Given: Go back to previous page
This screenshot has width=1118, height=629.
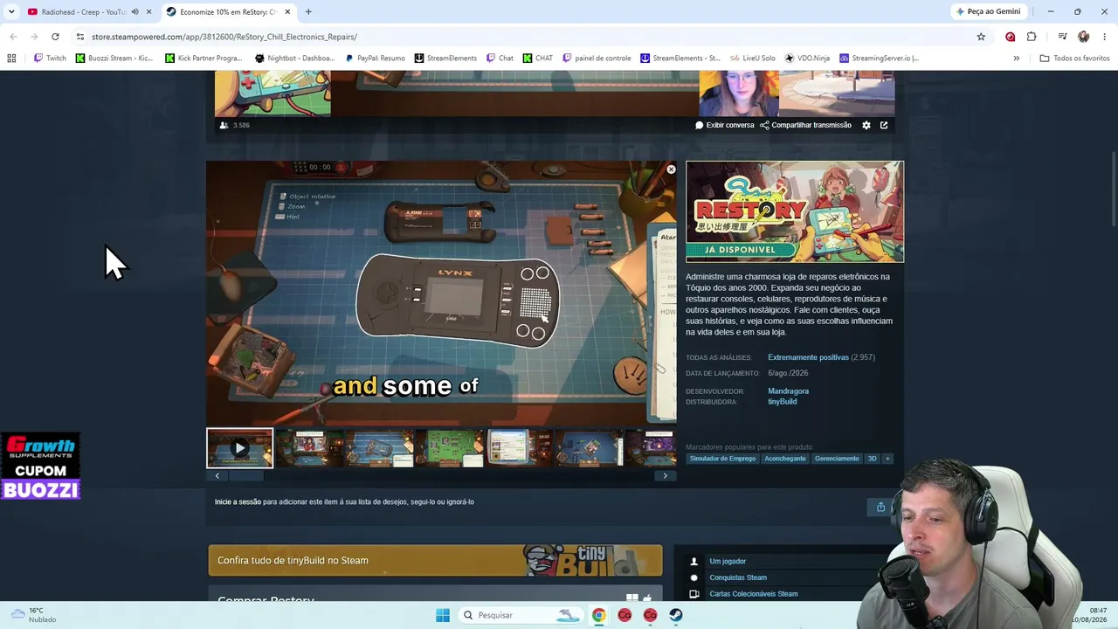Looking at the screenshot, I should coord(13,37).
